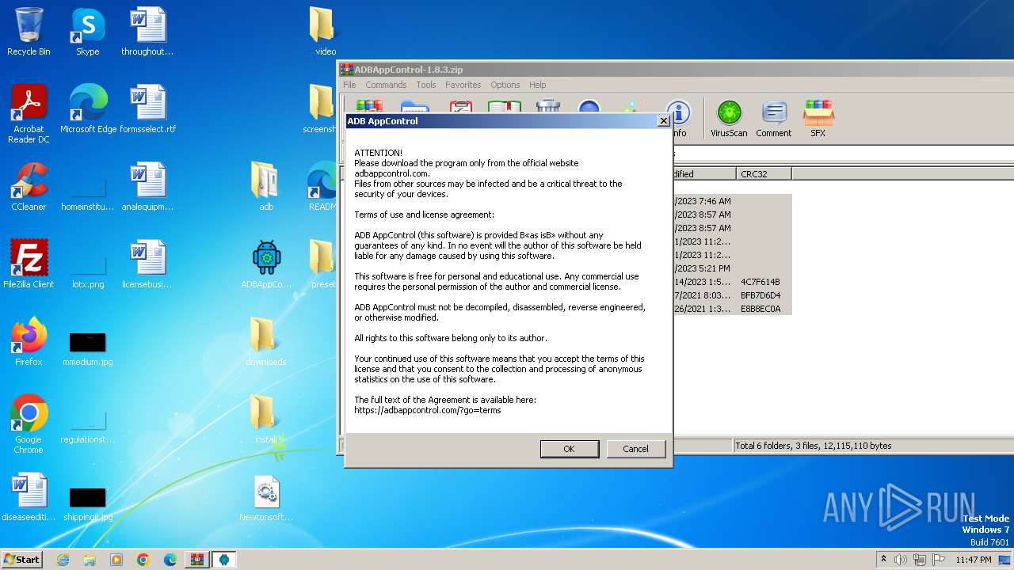Click the 11:47 PM taskbar clock
1014x570 pixels.
point(973,560)
